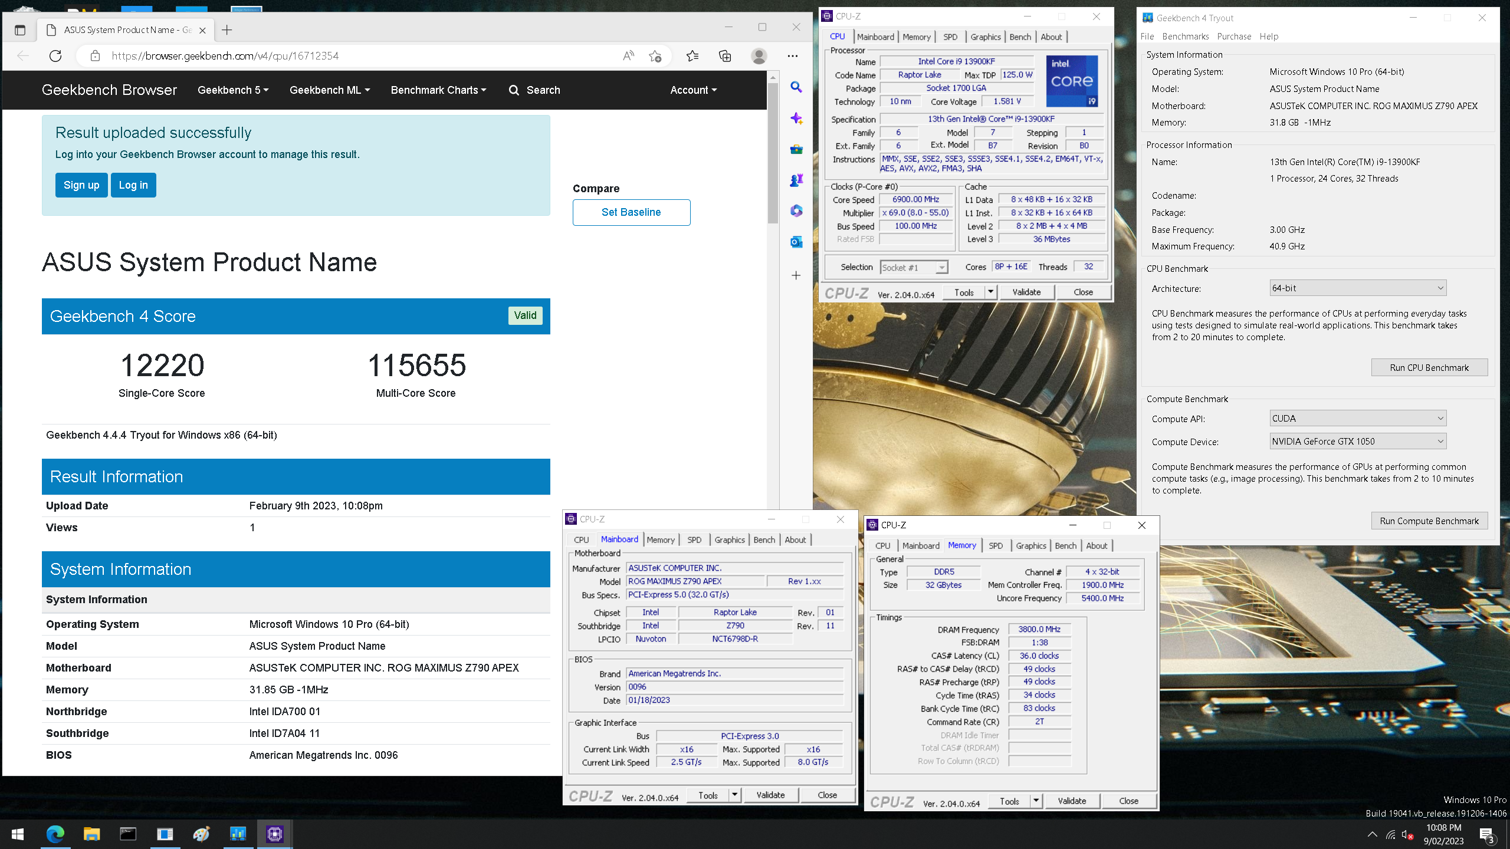Open the notification center icon in system tray
This screenshot has width=1510, height=849.
click(1486, 835)
